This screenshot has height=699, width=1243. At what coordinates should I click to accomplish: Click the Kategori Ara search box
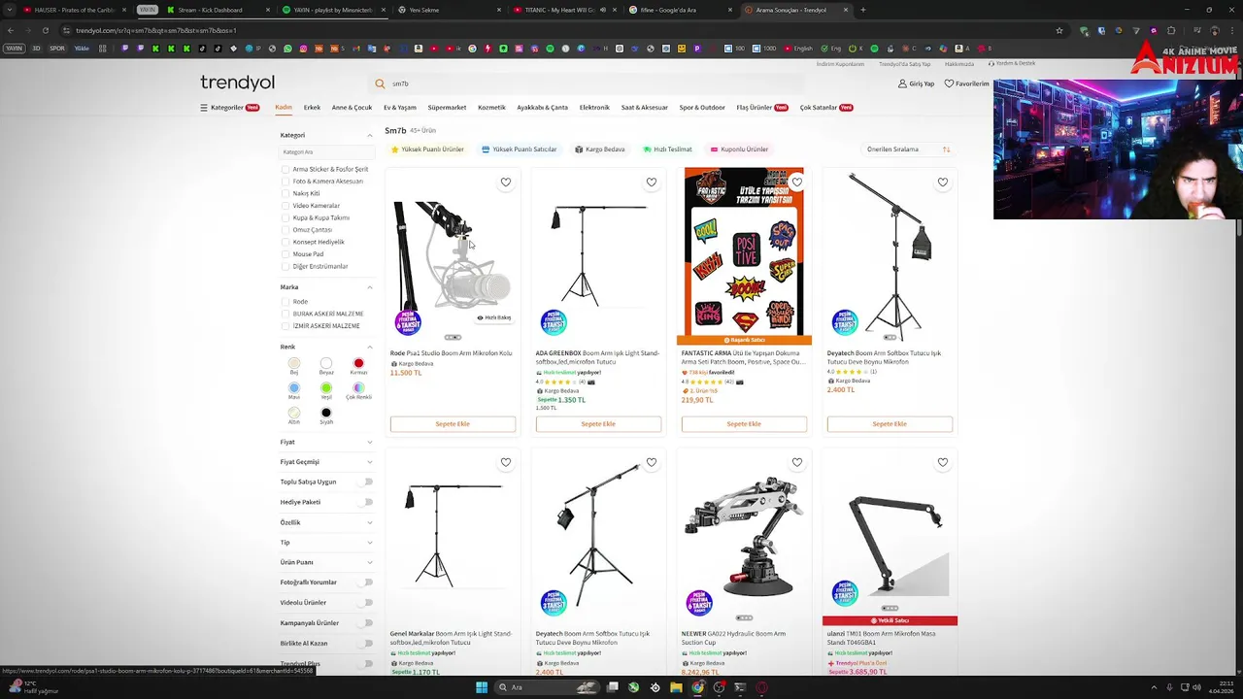pyautogui.click(x=326, y=152)
